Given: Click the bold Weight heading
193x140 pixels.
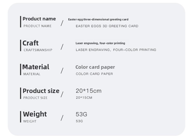Looking at the screenshot, I should coord(35,114).
